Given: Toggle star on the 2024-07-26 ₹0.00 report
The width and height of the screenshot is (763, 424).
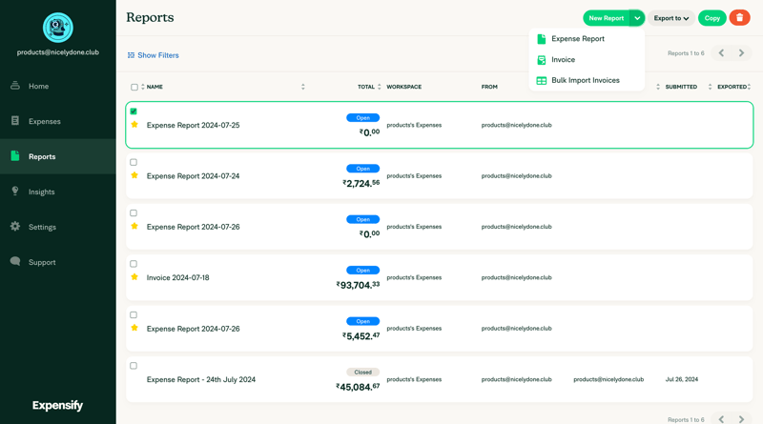Looking at the screenshot, I should point(134,226).
